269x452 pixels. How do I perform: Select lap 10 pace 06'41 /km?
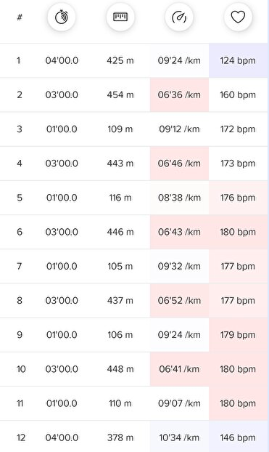pyautogui.click(x=179, y=369)
